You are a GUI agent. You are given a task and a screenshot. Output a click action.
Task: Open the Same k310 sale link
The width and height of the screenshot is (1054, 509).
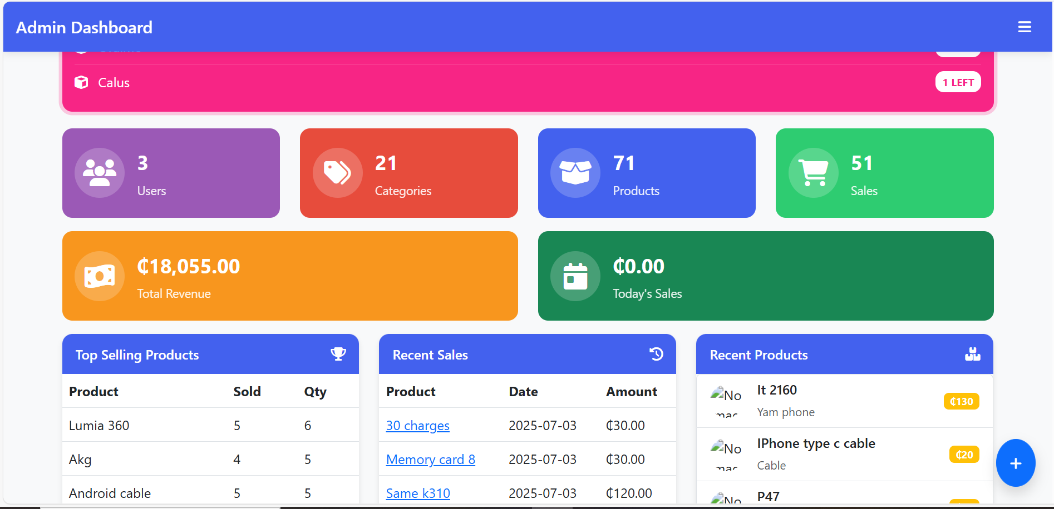pos(417,493)
